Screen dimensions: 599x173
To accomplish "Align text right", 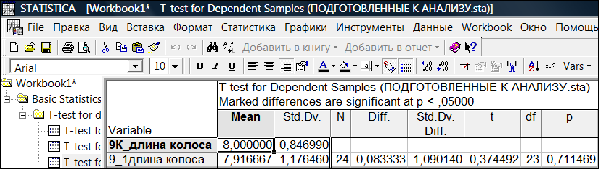I will (x=286, y=66).
